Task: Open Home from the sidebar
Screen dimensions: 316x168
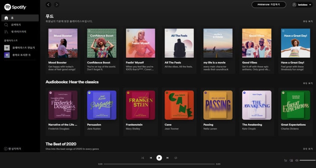Action: pos(20,18)
